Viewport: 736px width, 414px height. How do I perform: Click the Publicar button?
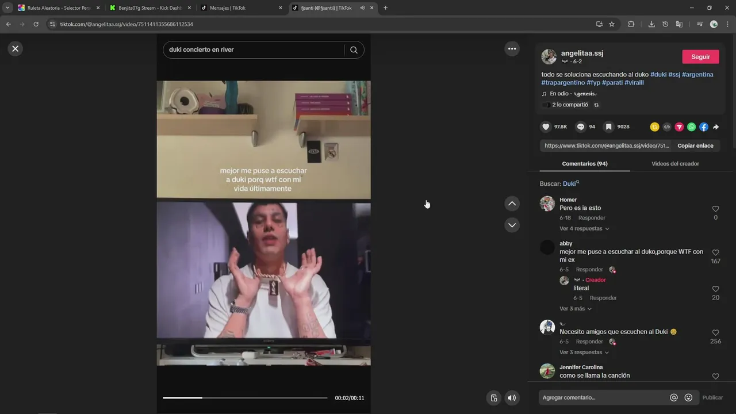point(712,398)
